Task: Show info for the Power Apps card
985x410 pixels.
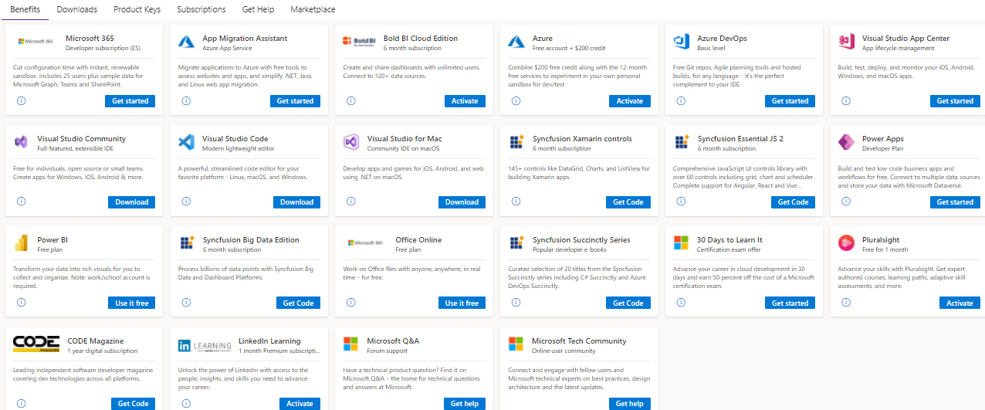Action: tap(847, 202)
